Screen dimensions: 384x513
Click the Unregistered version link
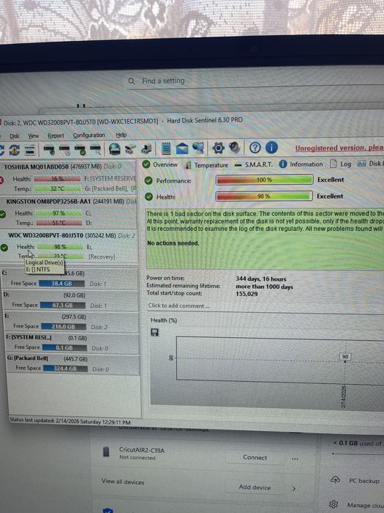(x=339, y=148)
